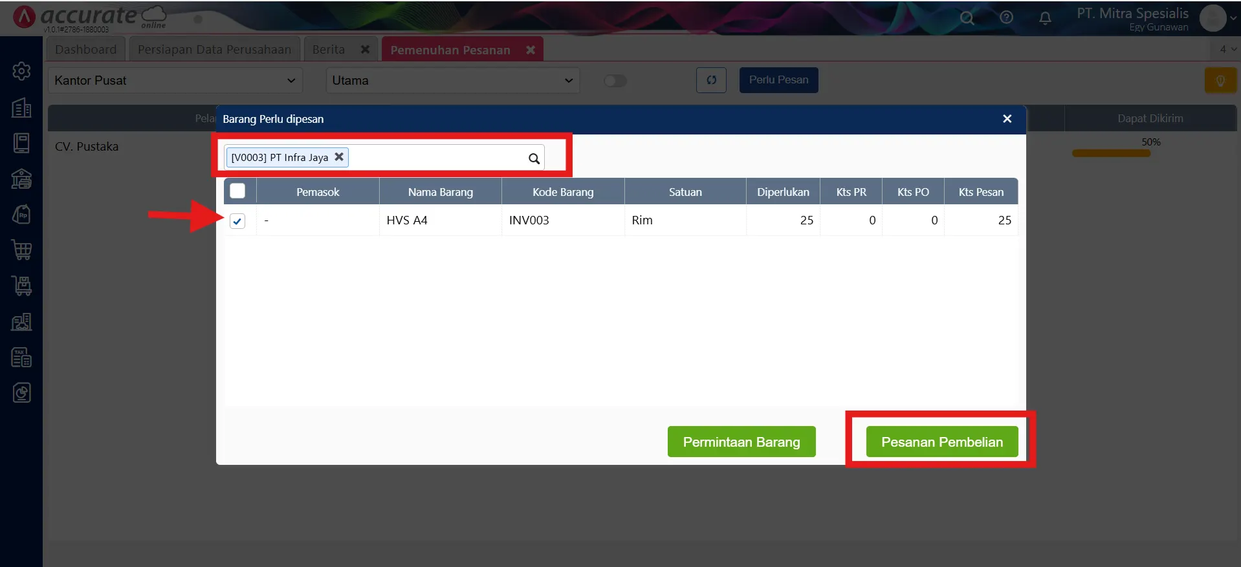Click the CV. Pustaka customer row

(87, 147)
